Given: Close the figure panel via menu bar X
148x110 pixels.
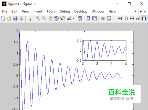Looking at the screenshot, I should [145, 12].
